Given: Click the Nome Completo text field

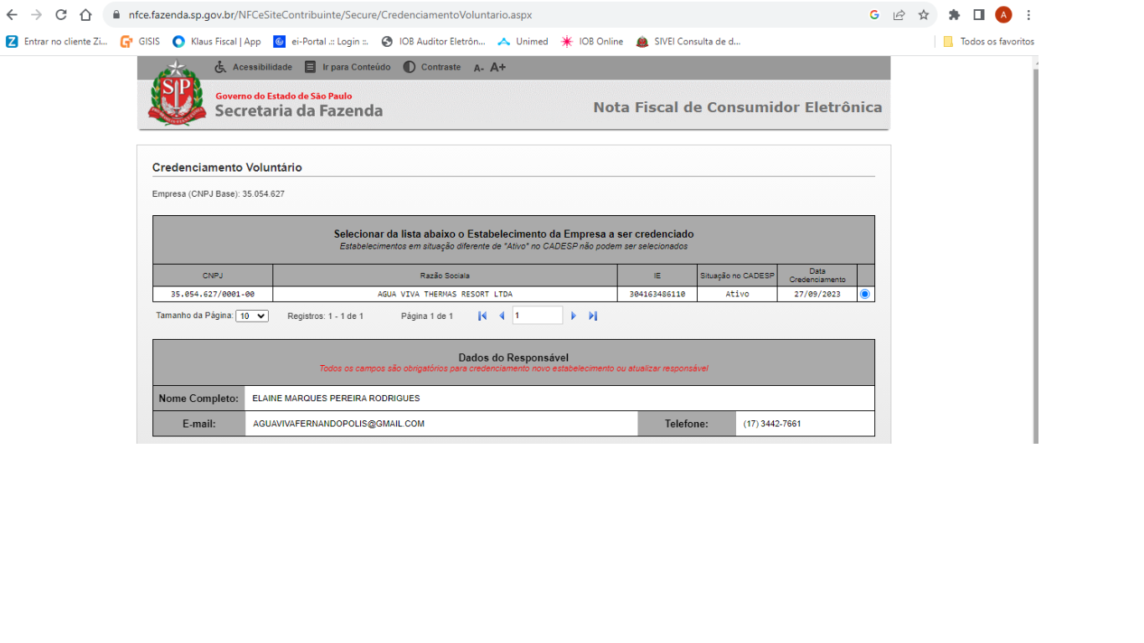Looking at the screenshot, I should pos(559,399).
